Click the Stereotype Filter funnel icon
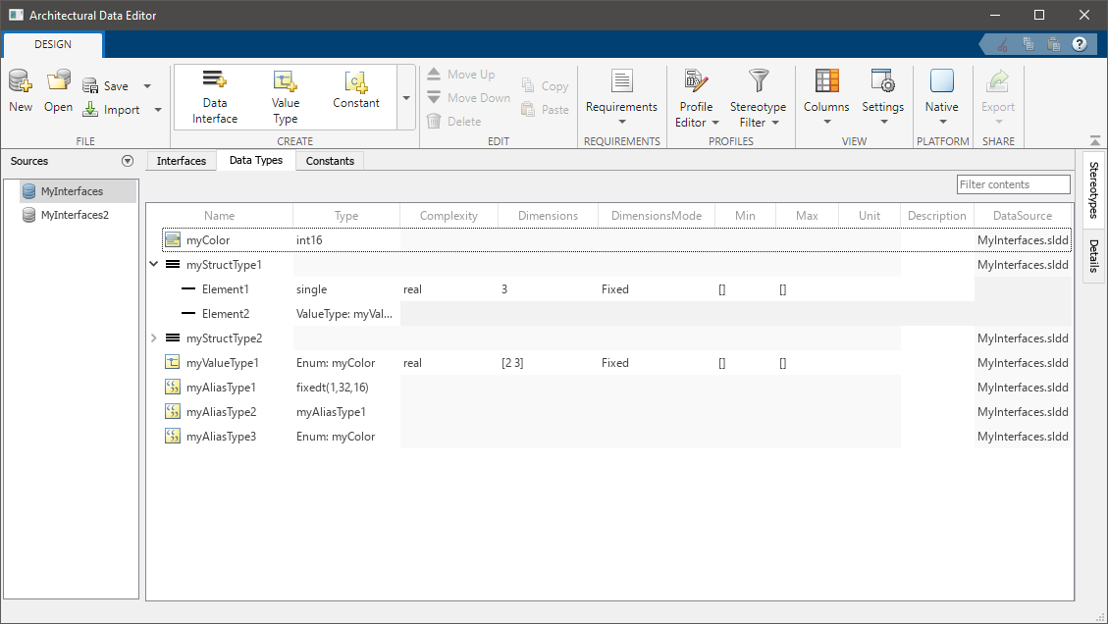This screenshot has height=624, width=1108. click(759, 80)
